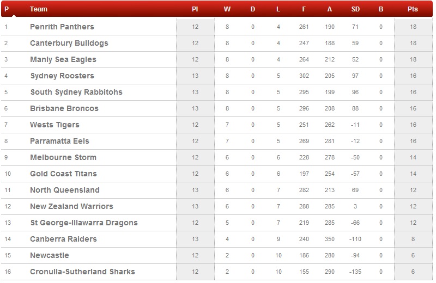436x283 pixels.
Task: Click the Team column header
Action: [39, 9]
